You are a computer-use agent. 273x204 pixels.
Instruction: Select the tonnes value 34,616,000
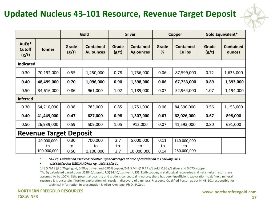click(48, 91)
